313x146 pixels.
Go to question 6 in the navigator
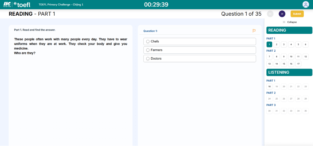click(305, 44)
